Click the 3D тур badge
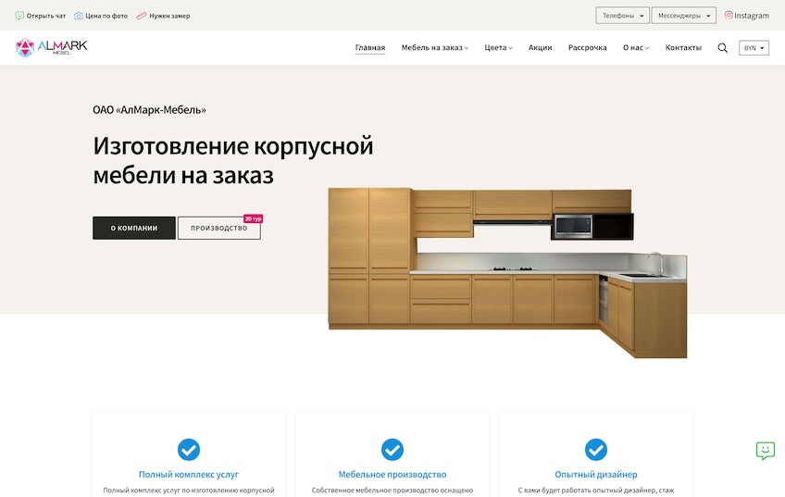This screenshot has width=785, height=497. (x=254, y=218)
